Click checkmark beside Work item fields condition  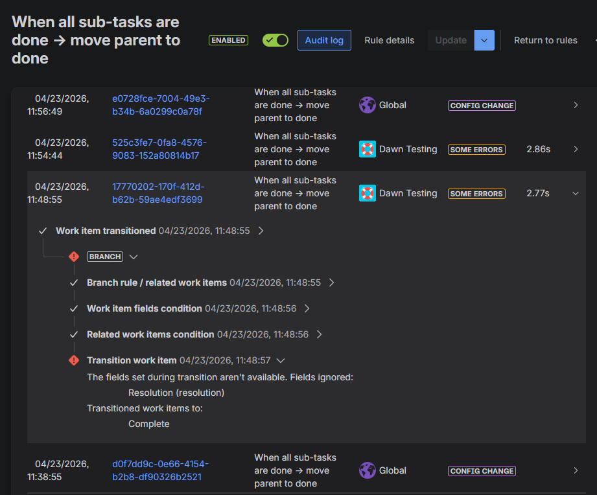74,308
